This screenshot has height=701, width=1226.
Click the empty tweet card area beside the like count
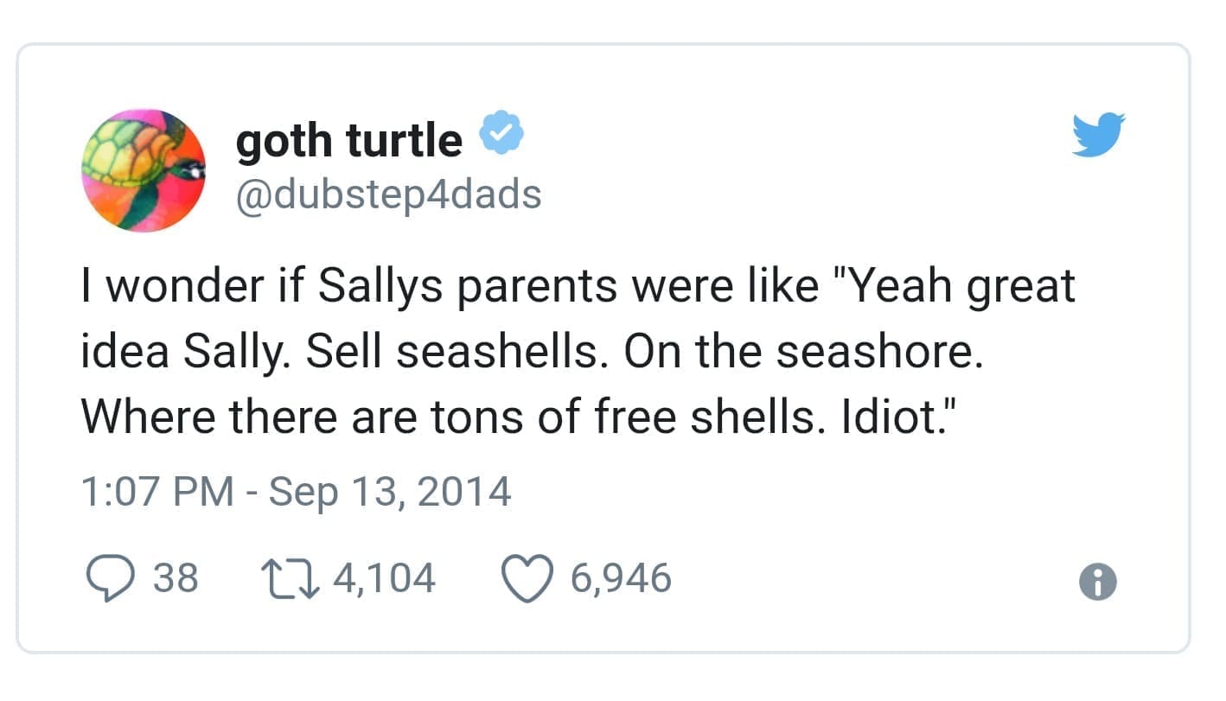tap(865, 579)
